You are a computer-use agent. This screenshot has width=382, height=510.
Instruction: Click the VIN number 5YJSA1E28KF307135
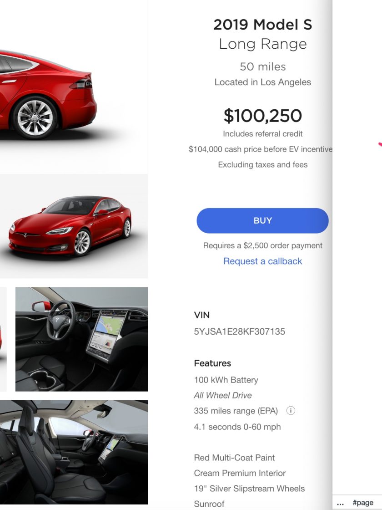pyautogui.click(x=239, y=331)
